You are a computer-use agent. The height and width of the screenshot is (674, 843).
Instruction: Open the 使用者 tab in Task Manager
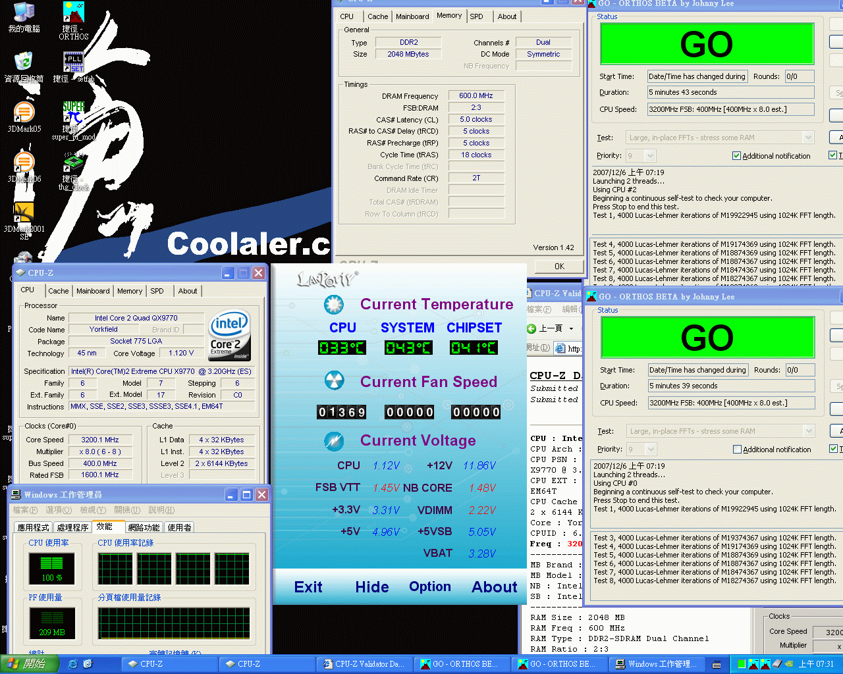[x=179, y=528]
